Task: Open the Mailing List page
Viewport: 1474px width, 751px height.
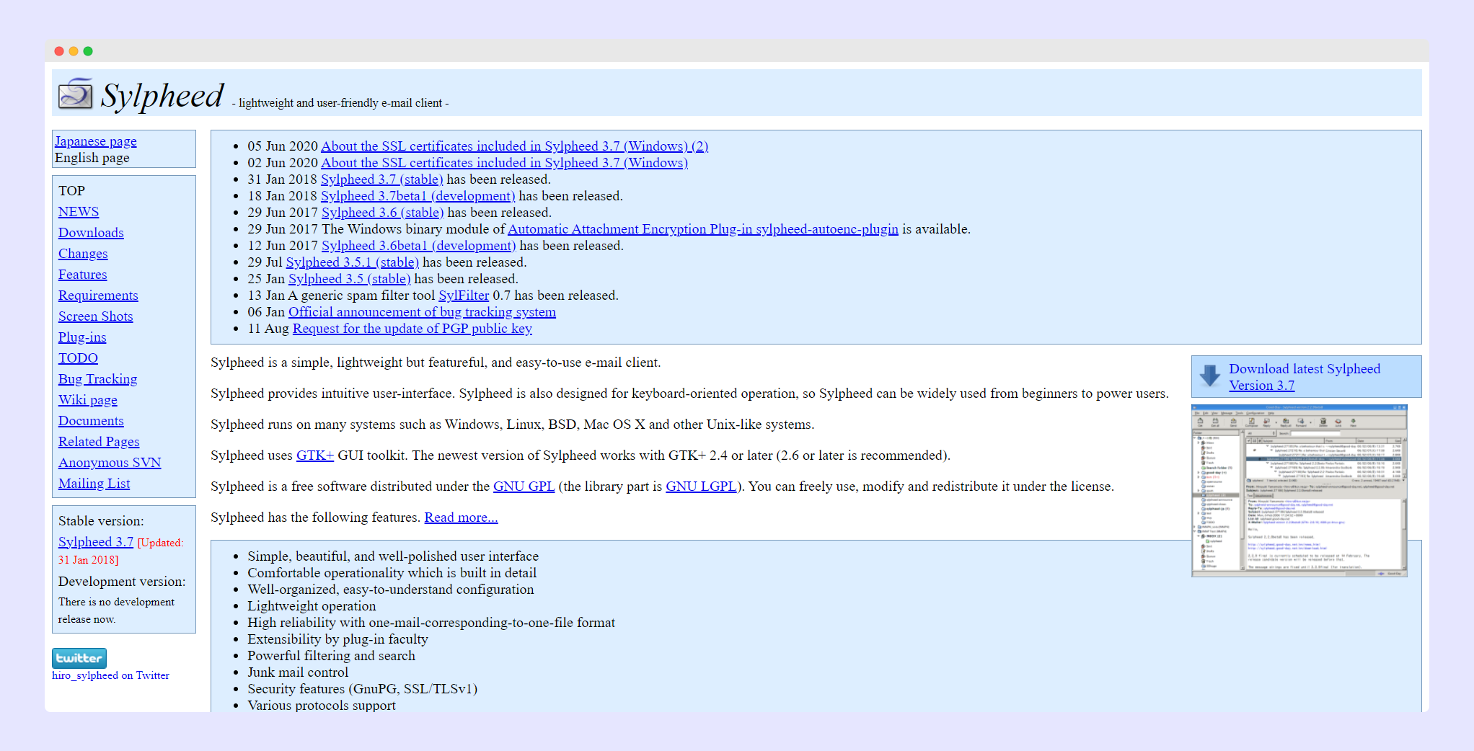Action: [x=94, y=484]
